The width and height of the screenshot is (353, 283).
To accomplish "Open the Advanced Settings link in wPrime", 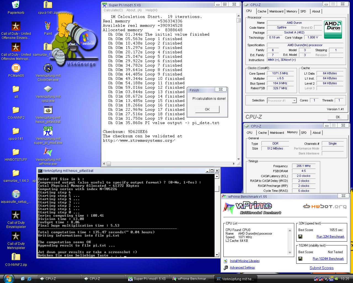I will [242, 268].
